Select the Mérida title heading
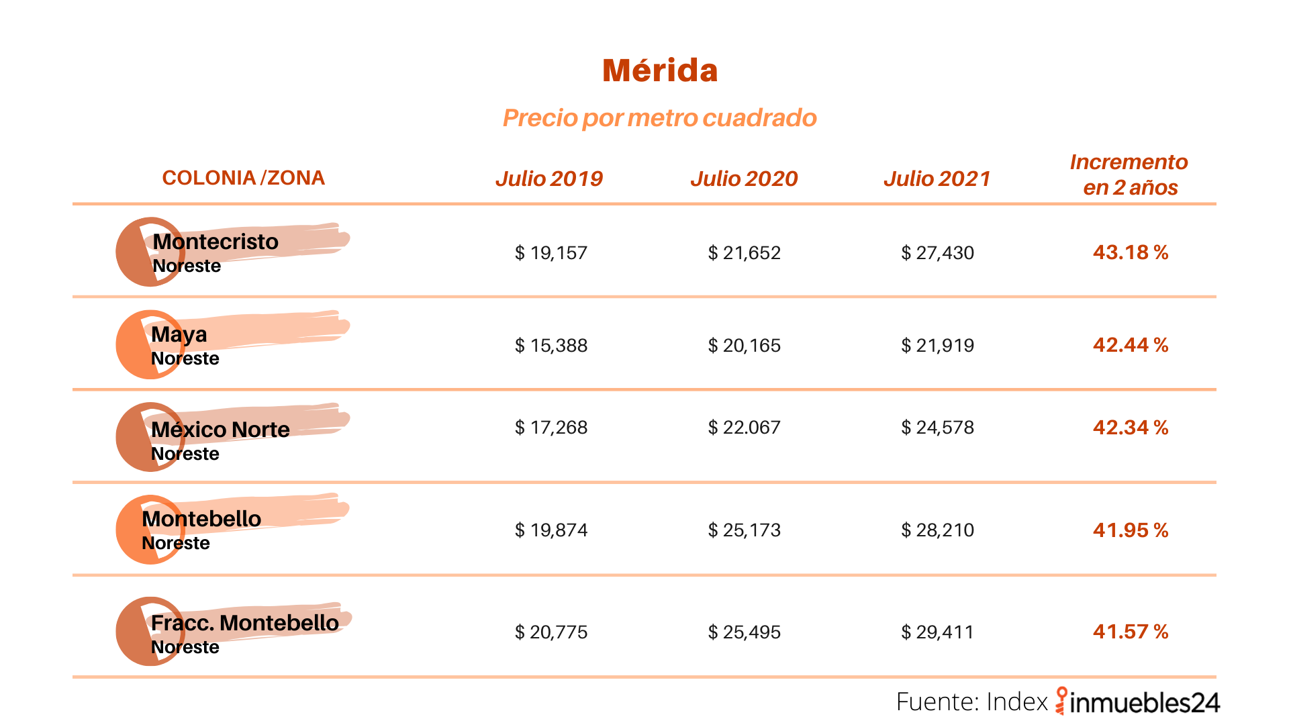This screenshot has width=1289, height=725. coord(660,70)
